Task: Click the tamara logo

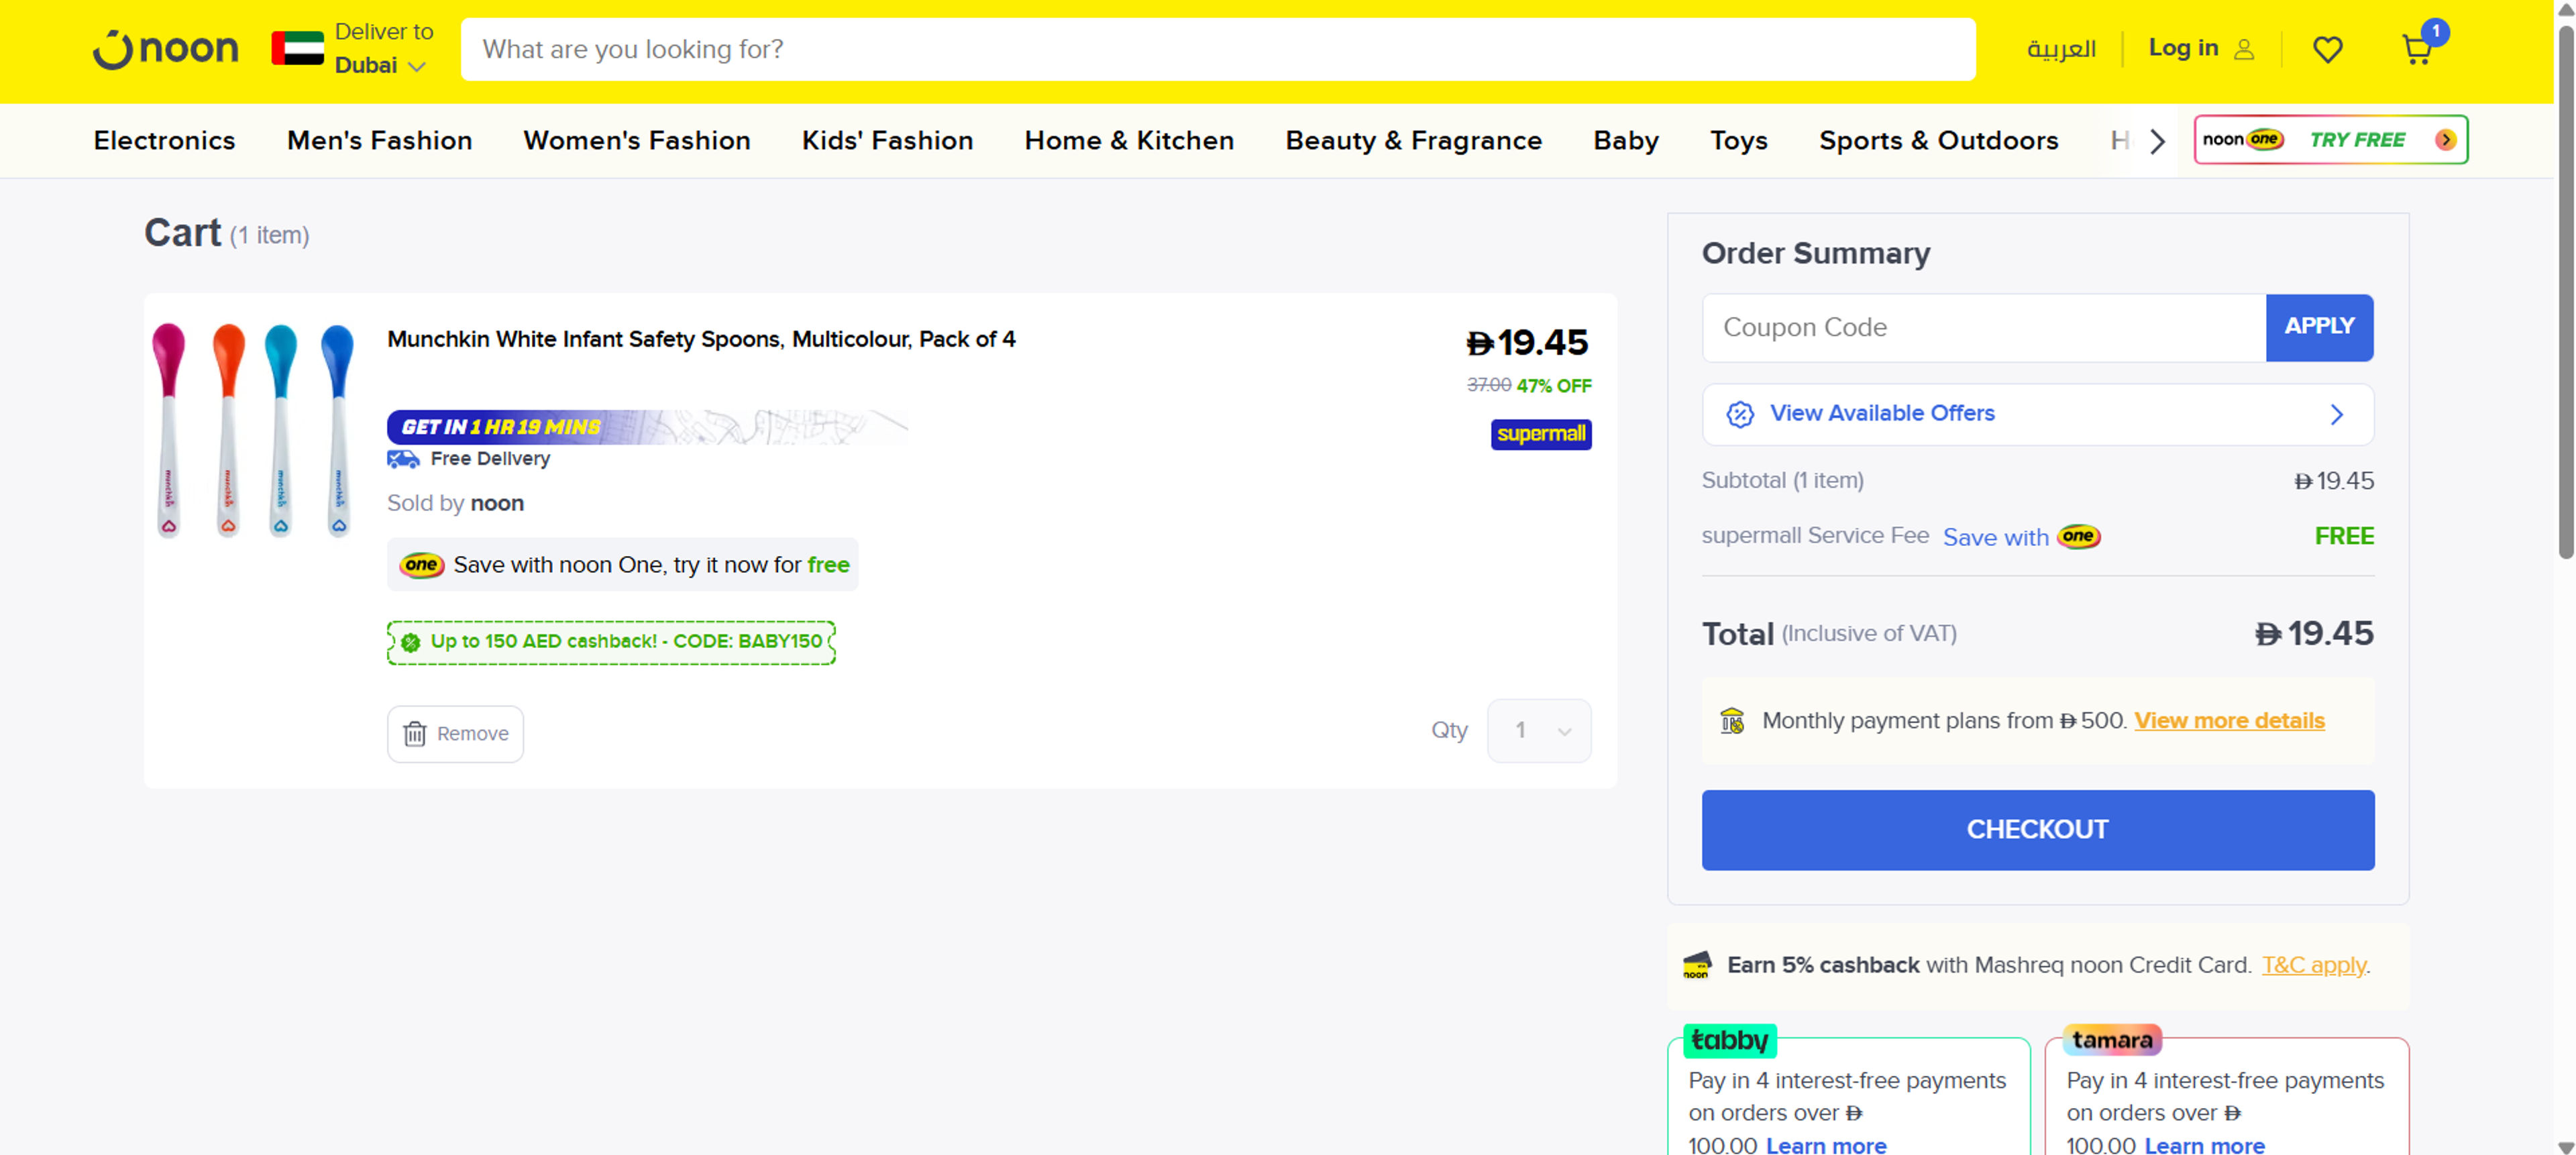Action: [x=2112, y=1040]
